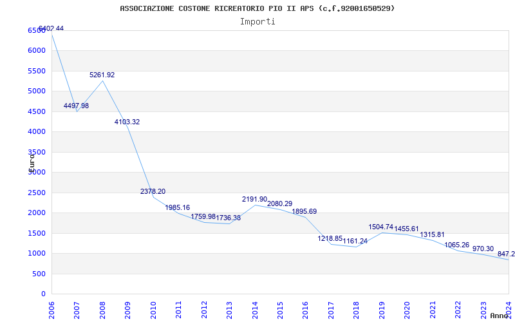
Task: Click data label 2378.20
Action: [153, 191]
